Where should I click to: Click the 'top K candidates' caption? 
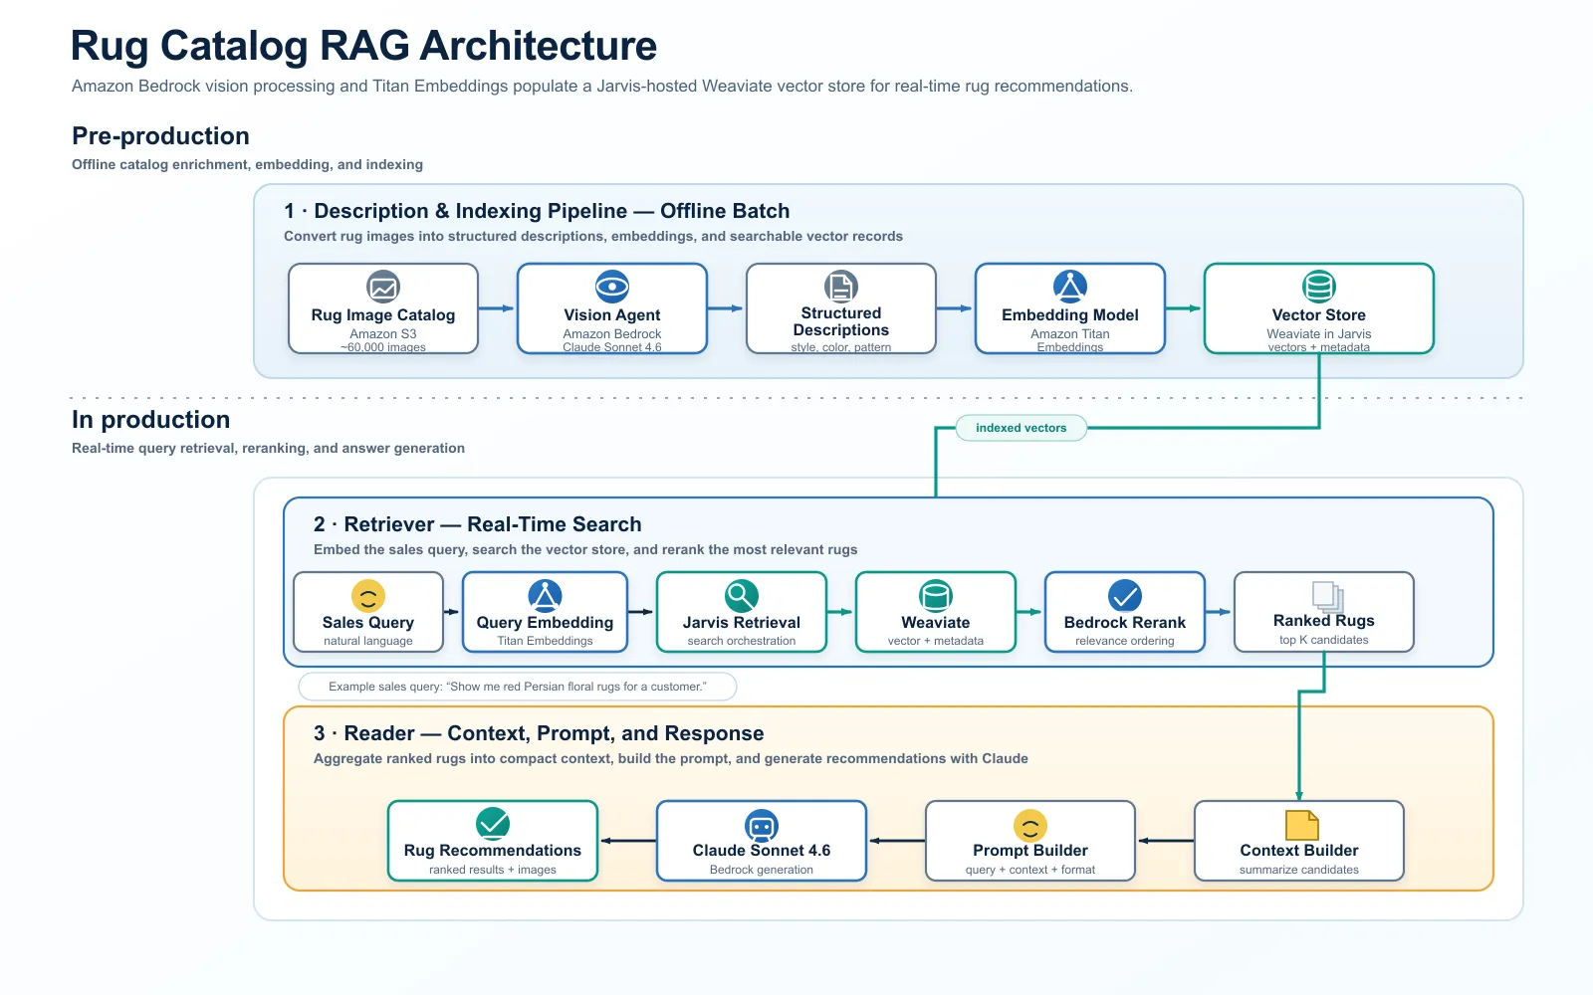(x=1324, y=640)
